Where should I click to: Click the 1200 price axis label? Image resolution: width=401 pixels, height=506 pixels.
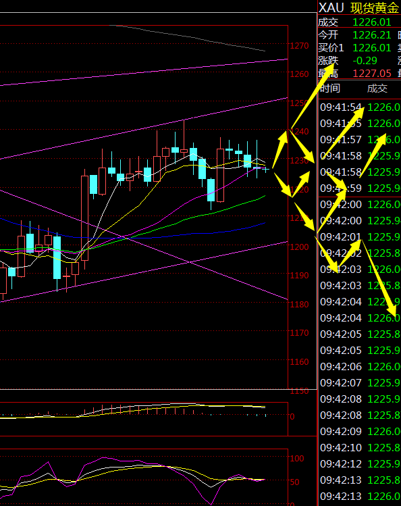(x=300, y=247)
